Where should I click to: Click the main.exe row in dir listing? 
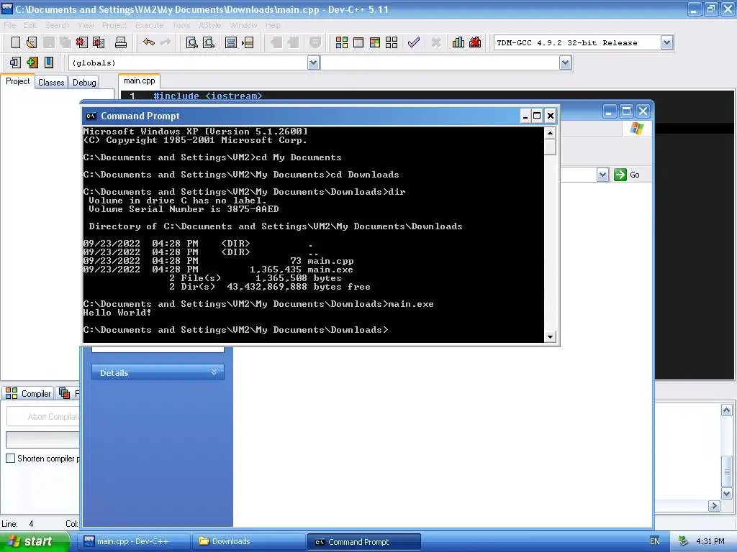(218, 270)
